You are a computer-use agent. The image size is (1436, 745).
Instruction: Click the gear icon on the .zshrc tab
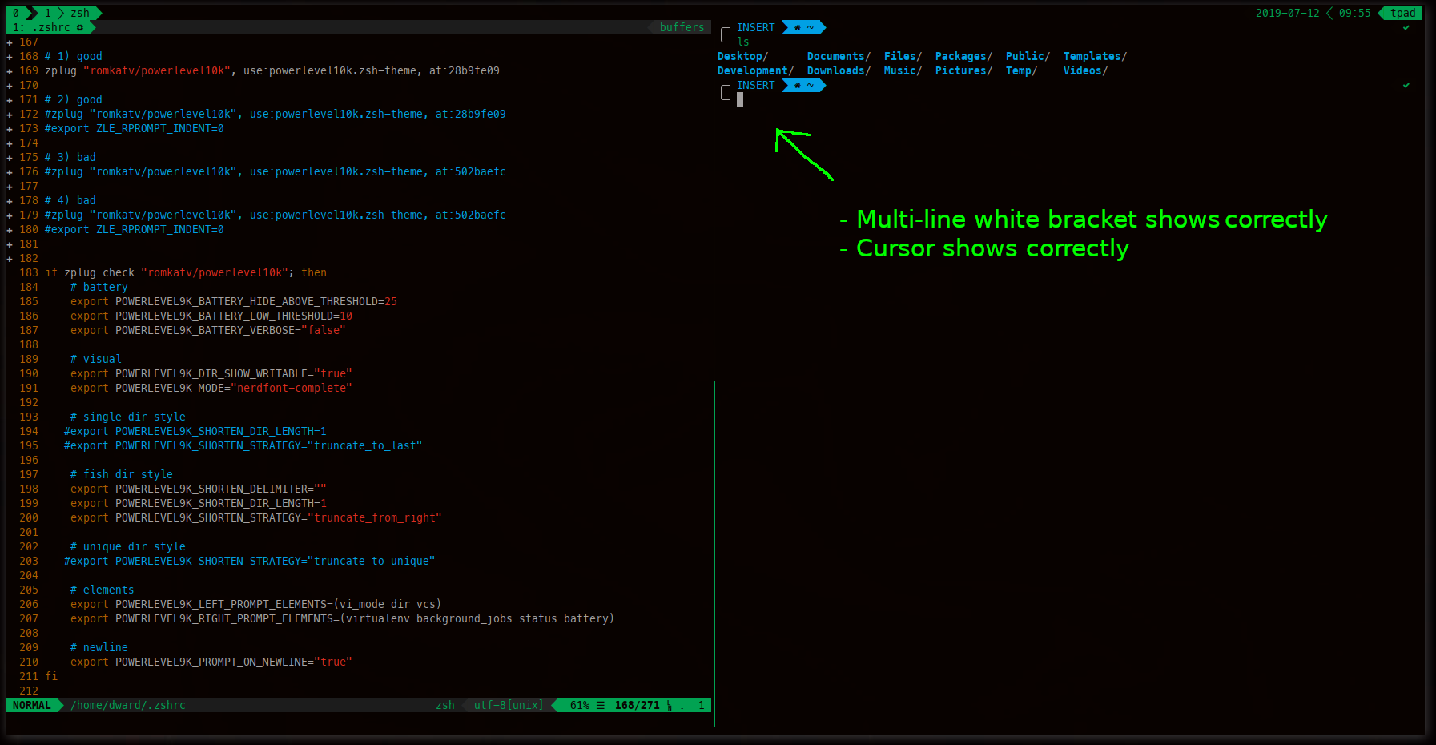pyautogui.click(x=81, y=27)
